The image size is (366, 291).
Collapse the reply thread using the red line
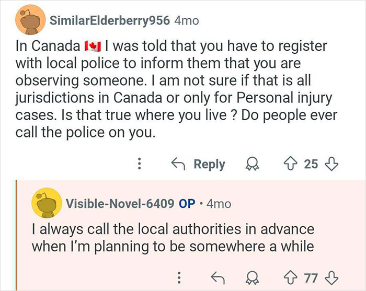click(17, 235)
